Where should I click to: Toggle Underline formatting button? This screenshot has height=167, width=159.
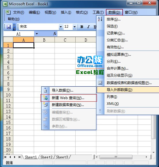click(x=95, y=27)
